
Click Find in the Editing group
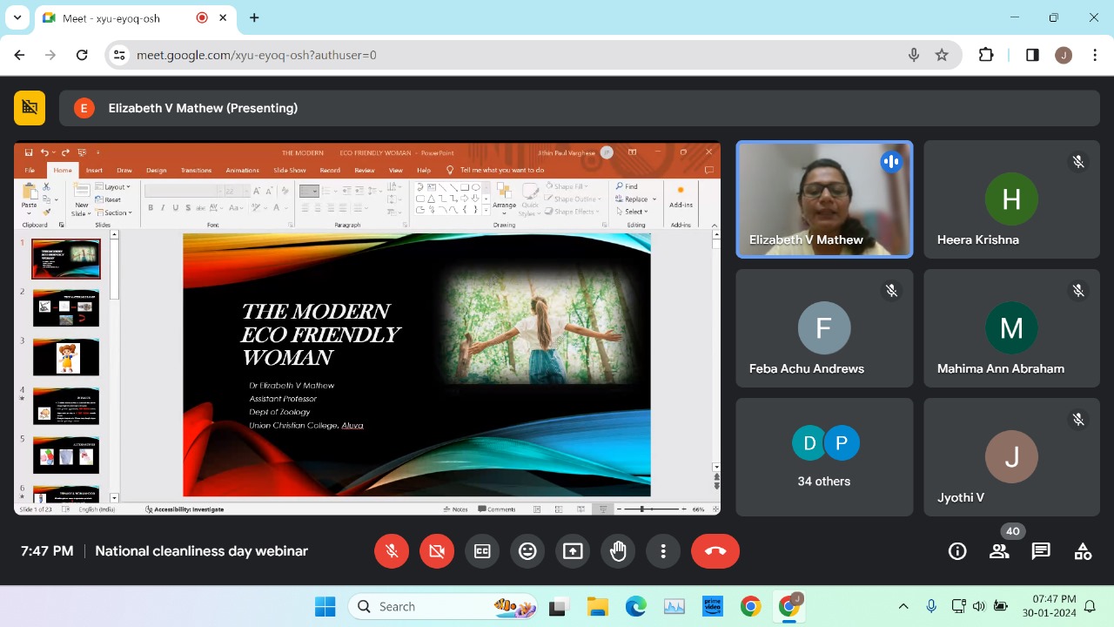pyautogui.click(x=627, y=186)
